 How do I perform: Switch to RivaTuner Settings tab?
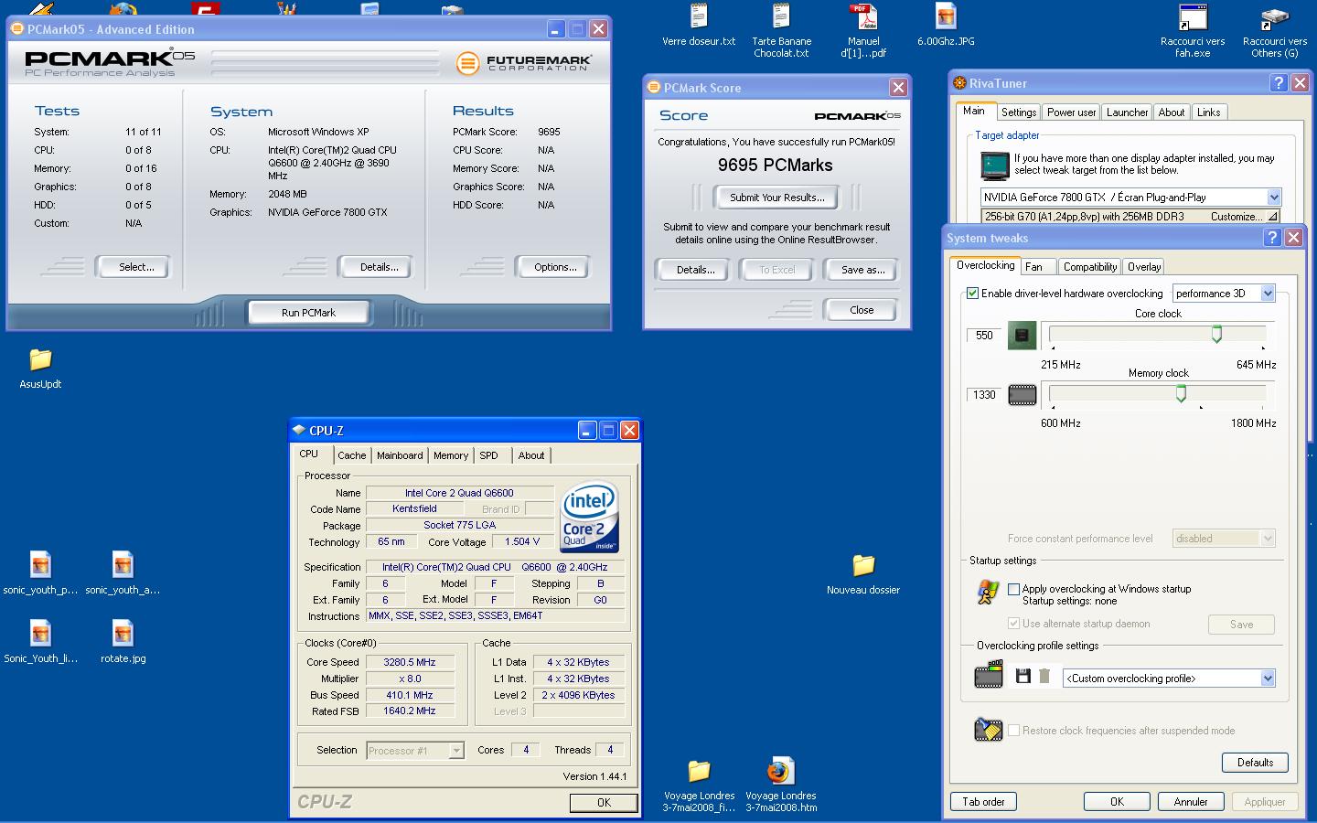coord(1019,112)
